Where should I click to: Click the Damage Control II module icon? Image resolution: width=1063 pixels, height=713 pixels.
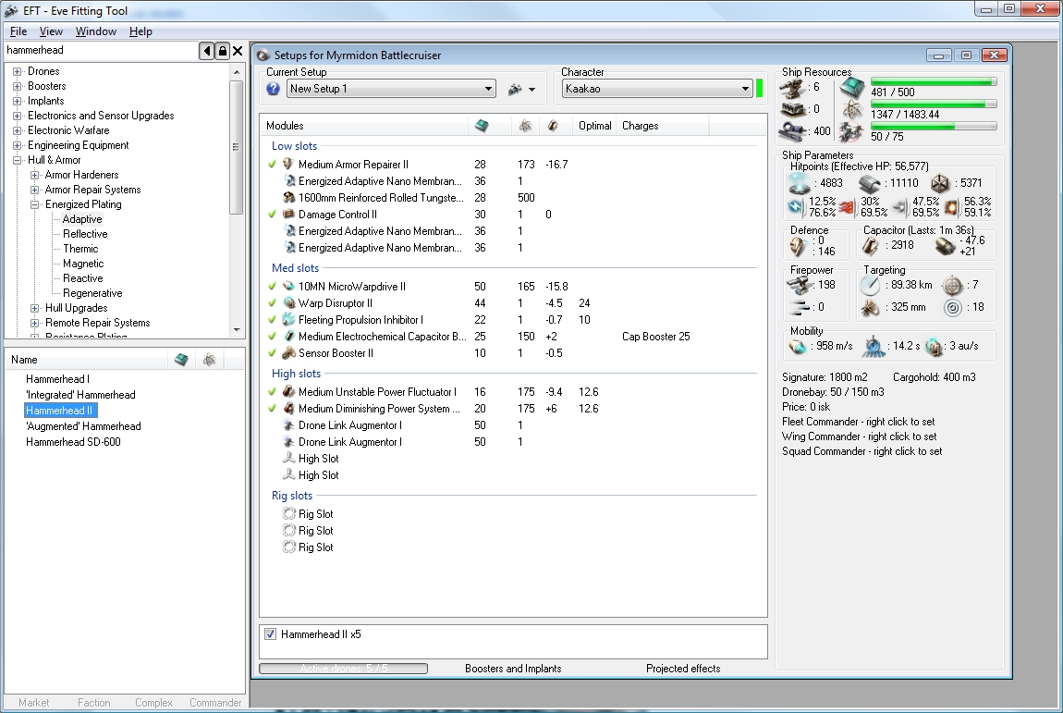pos(288,215)
